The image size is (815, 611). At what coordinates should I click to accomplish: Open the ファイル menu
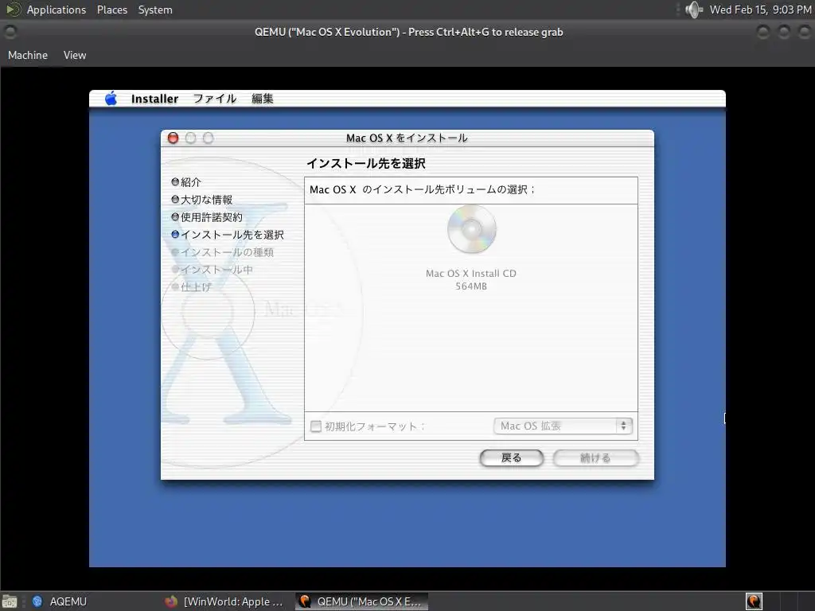(215, 99)
